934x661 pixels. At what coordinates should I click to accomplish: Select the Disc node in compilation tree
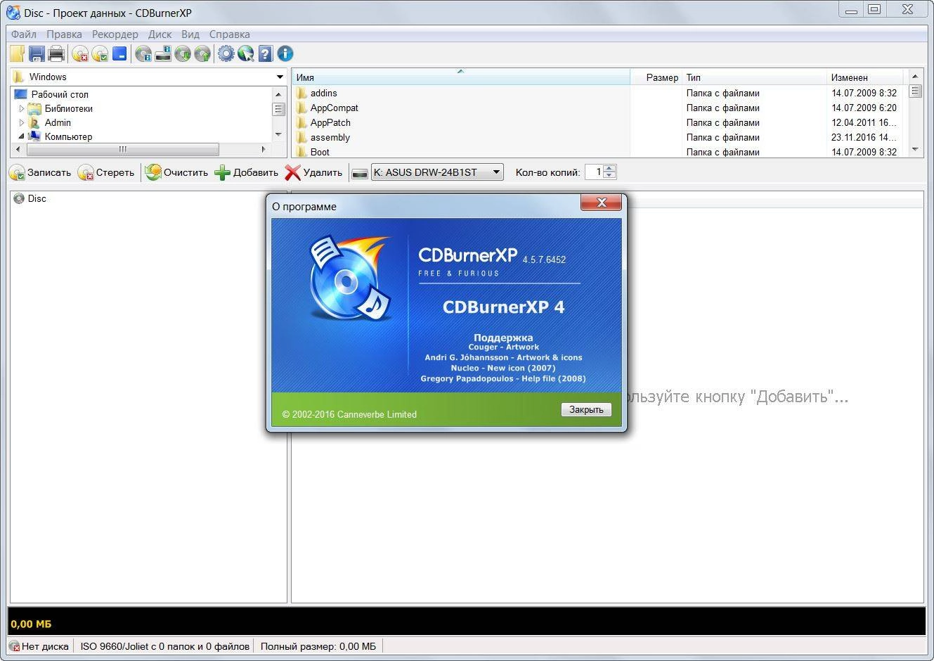[x=37, y=198]
